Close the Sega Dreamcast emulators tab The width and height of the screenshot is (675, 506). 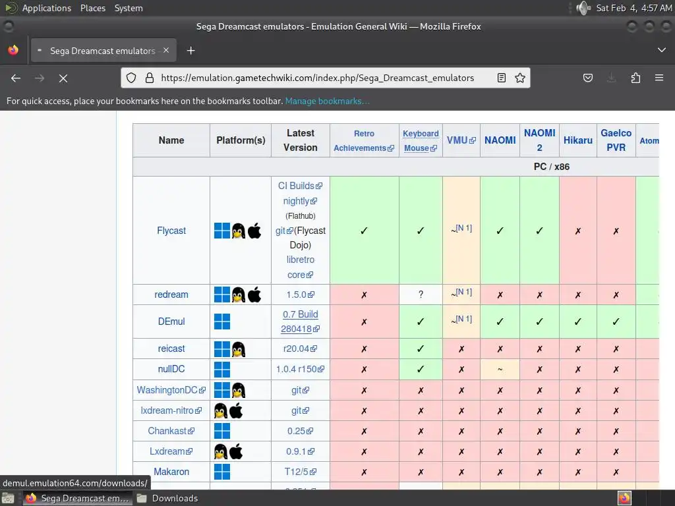[x=166, y=50]
